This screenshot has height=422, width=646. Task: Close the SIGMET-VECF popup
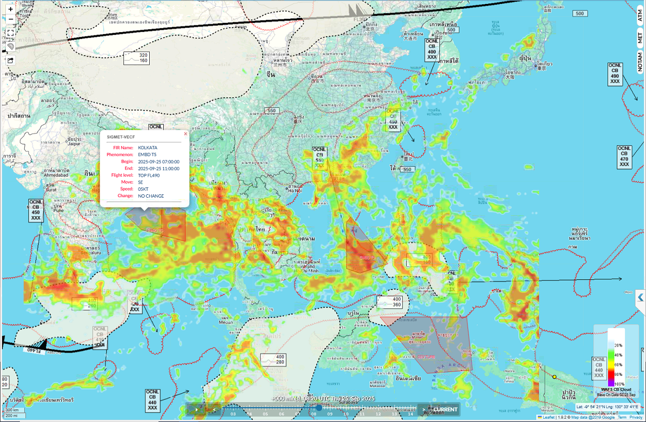click(x=185, y=134)
